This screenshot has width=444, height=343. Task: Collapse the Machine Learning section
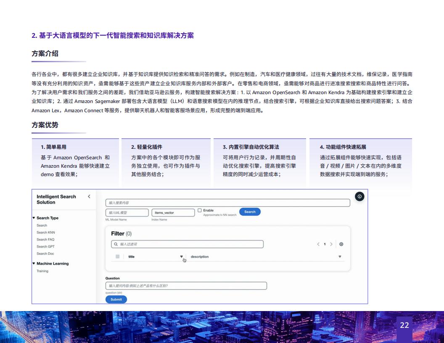[34, 264]
